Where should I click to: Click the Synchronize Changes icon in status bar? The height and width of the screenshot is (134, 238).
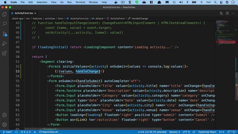[16, 132]
